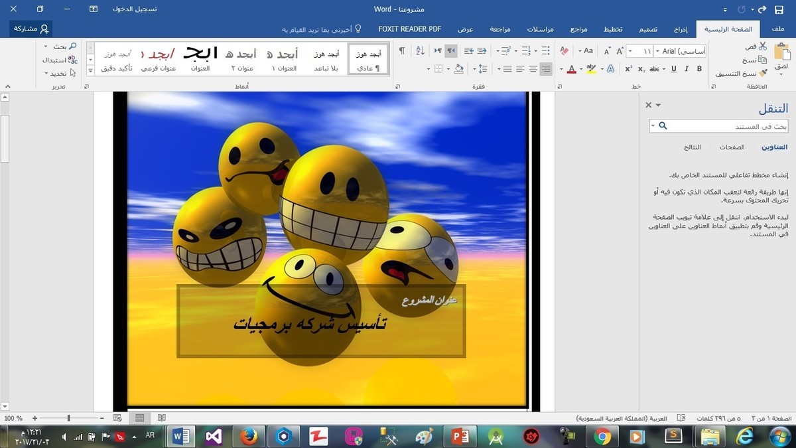The image size is (796, 448).
Task: Switch to الصفحات tab in navigation pane
Action: pyautogui.click(x=732, y=147)
